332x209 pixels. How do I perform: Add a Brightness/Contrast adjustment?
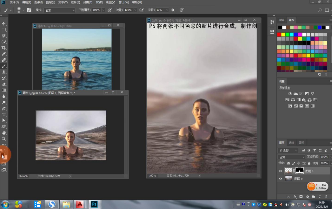[290, 93]
